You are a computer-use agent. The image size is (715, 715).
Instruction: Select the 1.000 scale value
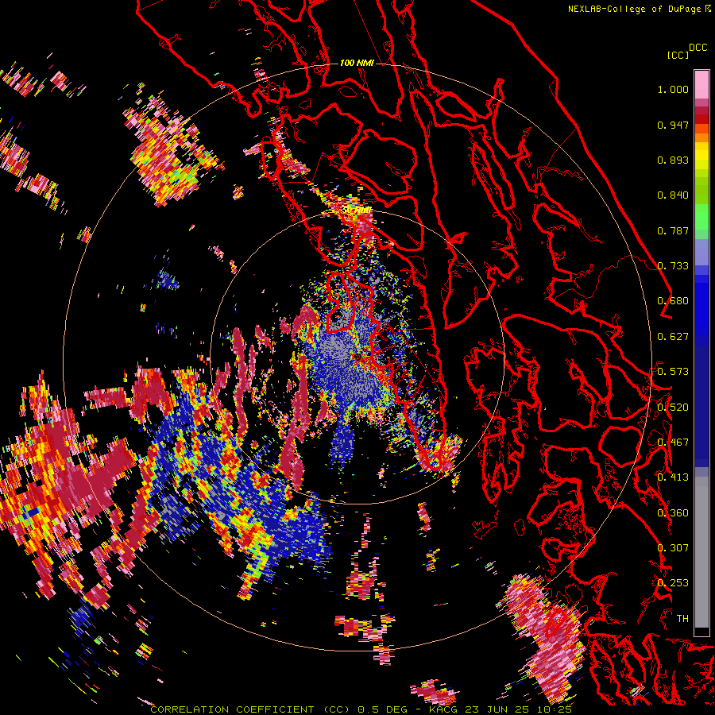(673, 89)
